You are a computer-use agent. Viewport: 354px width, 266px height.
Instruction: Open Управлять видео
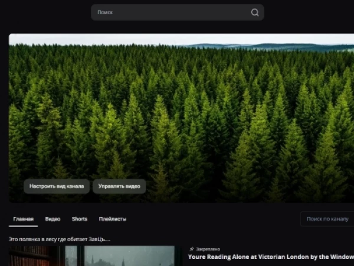[x=119, y=186]
